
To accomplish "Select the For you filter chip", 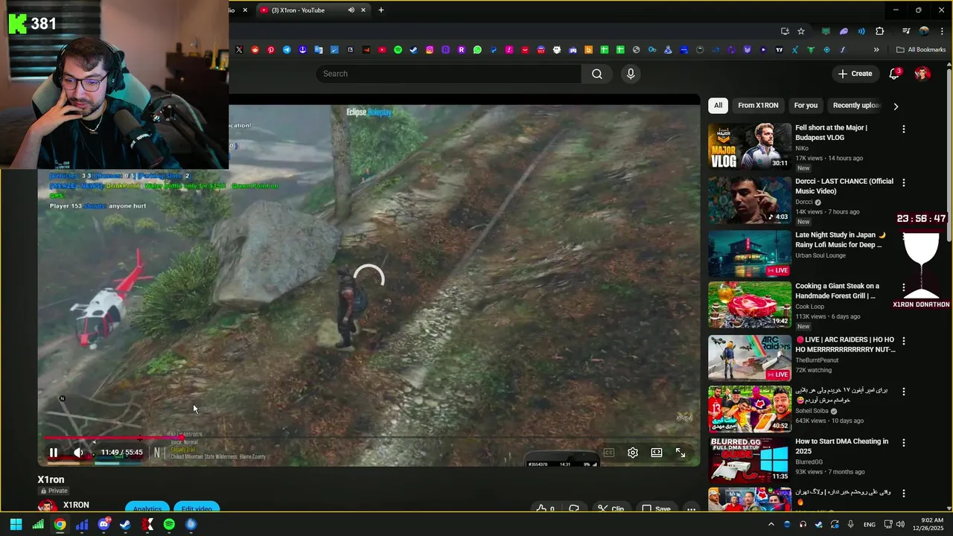I will point(806,106).
